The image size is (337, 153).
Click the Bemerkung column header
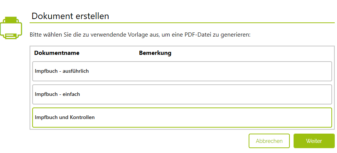[155, 53]
